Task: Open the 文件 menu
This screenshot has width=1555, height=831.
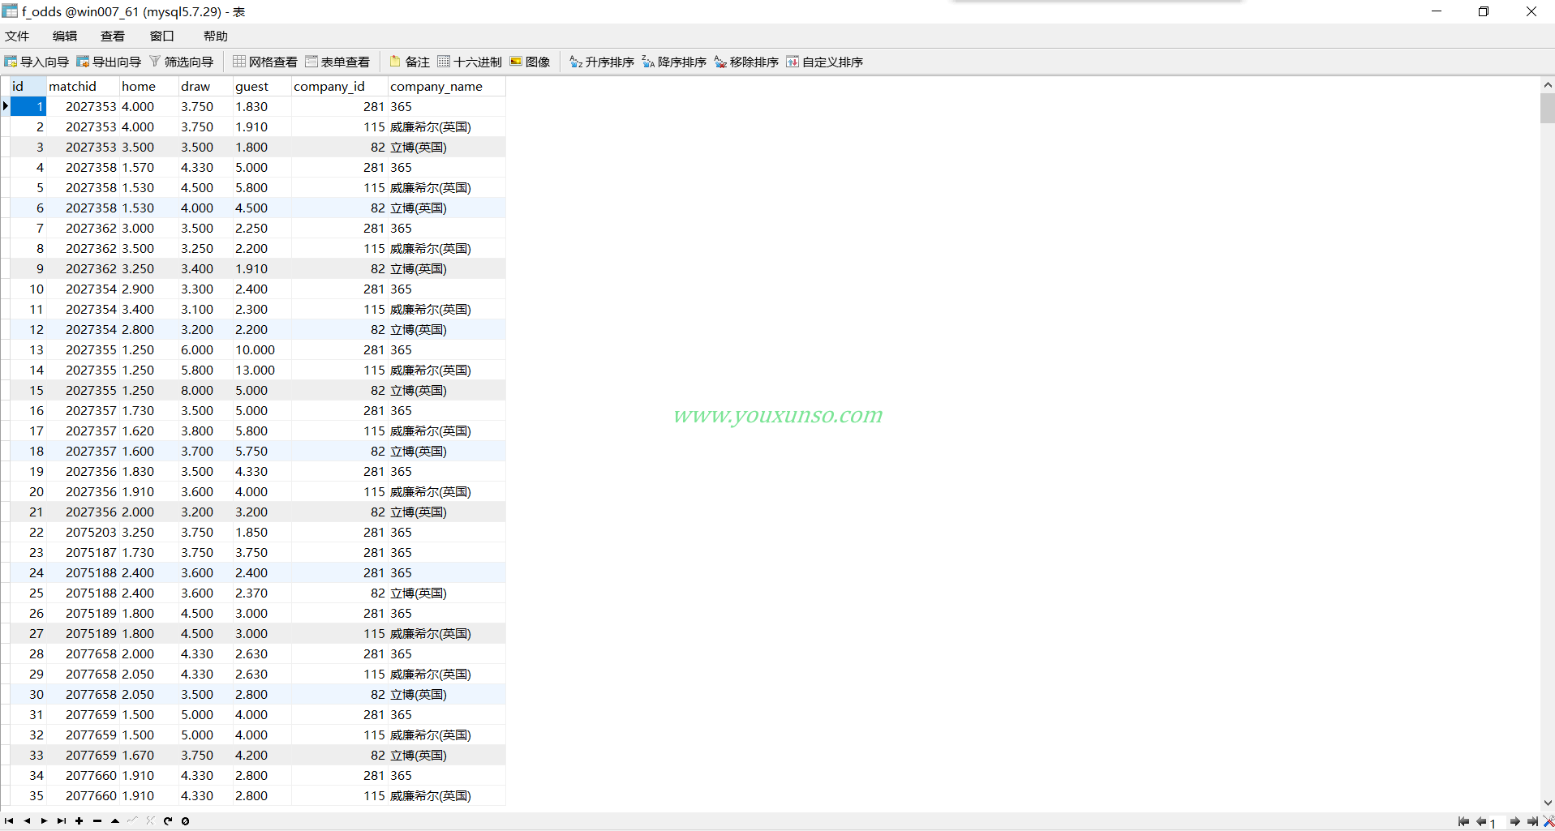Action: coord(17,36)
